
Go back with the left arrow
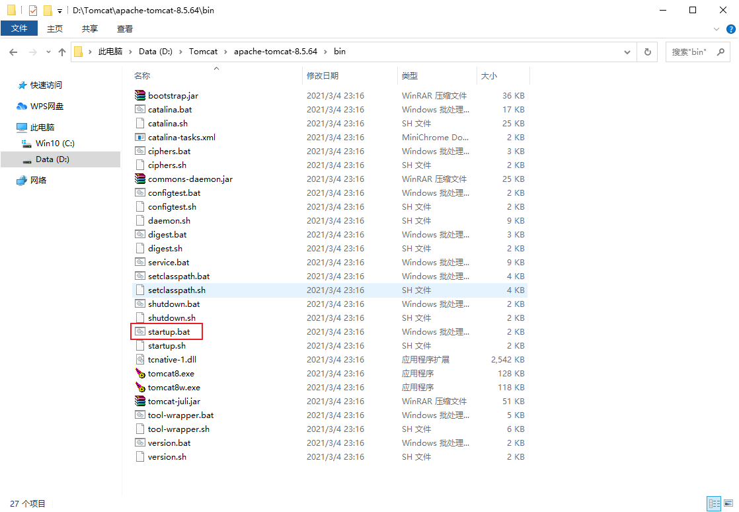tap(13, 52)
